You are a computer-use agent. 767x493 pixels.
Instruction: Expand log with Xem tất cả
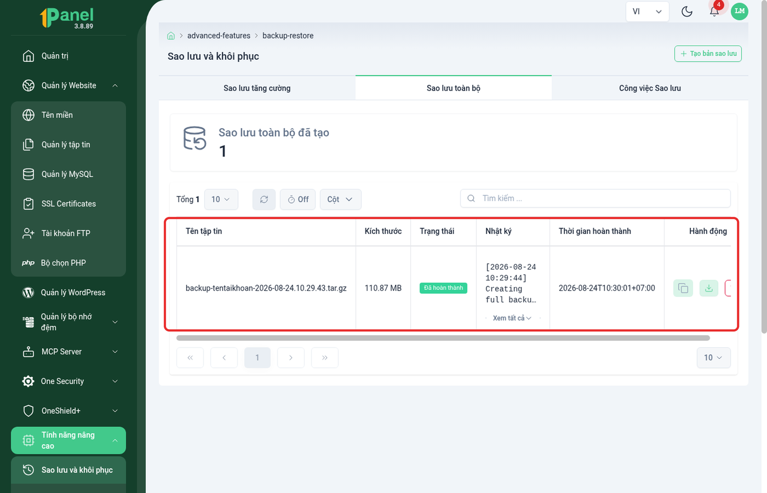pos(512,318)
